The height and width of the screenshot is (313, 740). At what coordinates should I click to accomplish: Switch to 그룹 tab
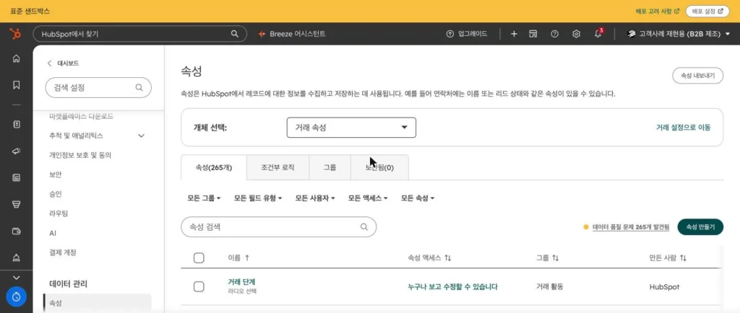pyautogui.click(x=330, y=167)
